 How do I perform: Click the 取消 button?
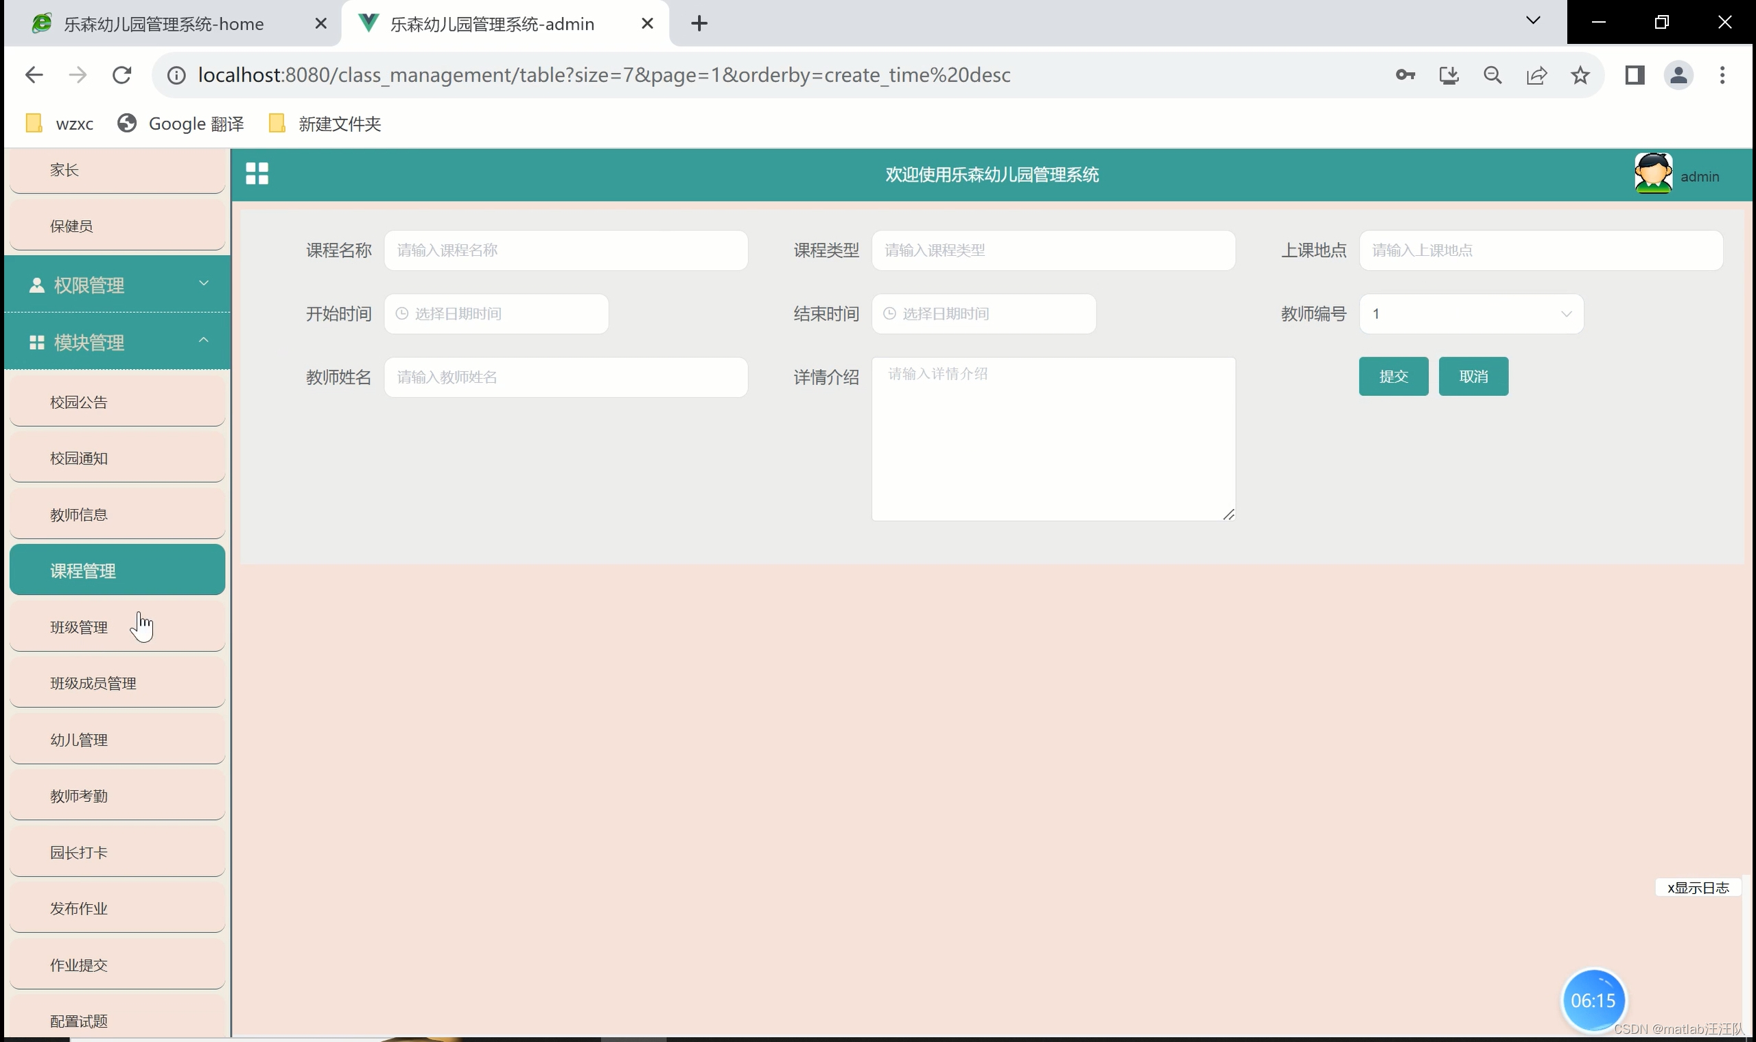coord(1473,377)
